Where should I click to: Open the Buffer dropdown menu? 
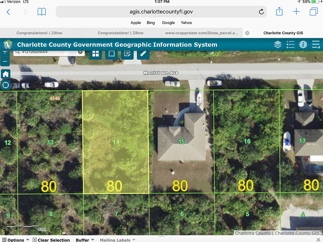tap(85, 240)
